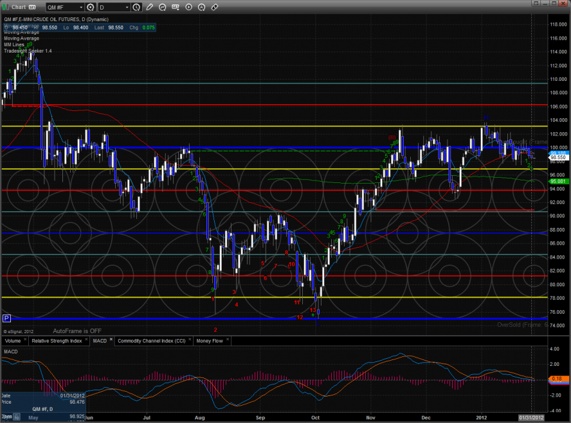Close the Money Flow tab
571x423 pixels.
point(228,340)
